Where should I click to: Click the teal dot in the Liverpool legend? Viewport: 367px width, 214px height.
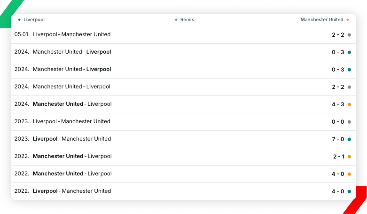[19, 20]
